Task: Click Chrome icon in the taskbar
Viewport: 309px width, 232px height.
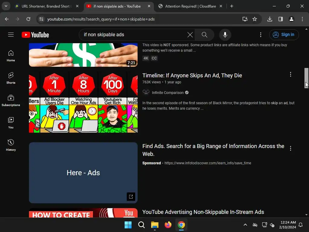Action: tap(181, 225)
